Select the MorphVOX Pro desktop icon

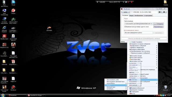[4, 44]
